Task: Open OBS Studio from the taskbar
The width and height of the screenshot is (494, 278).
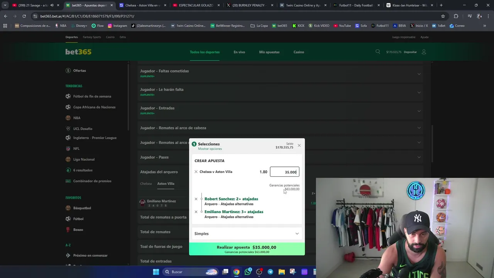Action: (259, 272)
